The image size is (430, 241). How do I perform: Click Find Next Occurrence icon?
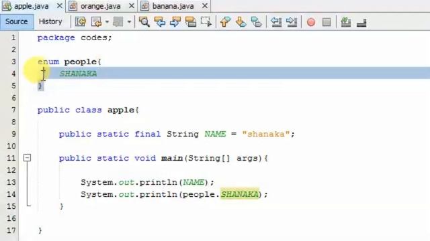coord(175,22)
